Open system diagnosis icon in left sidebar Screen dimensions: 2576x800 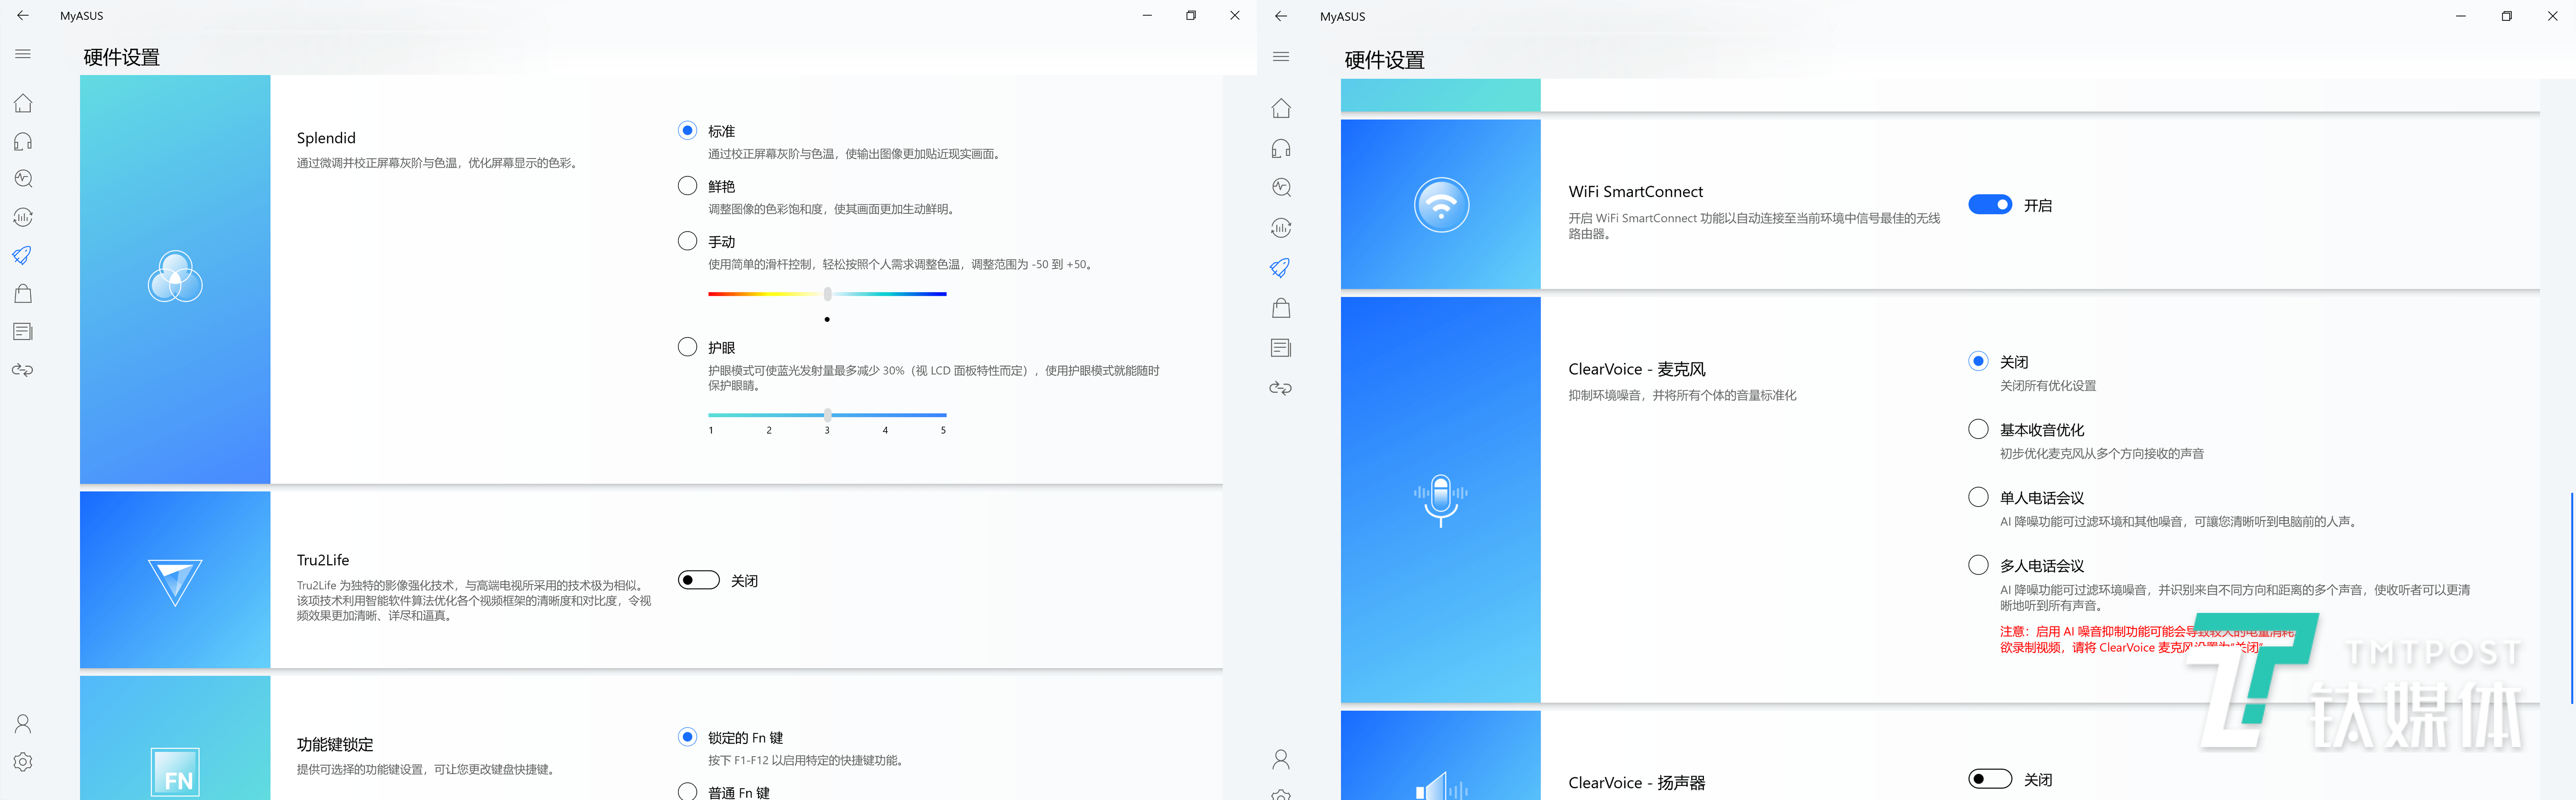(23, 179)
